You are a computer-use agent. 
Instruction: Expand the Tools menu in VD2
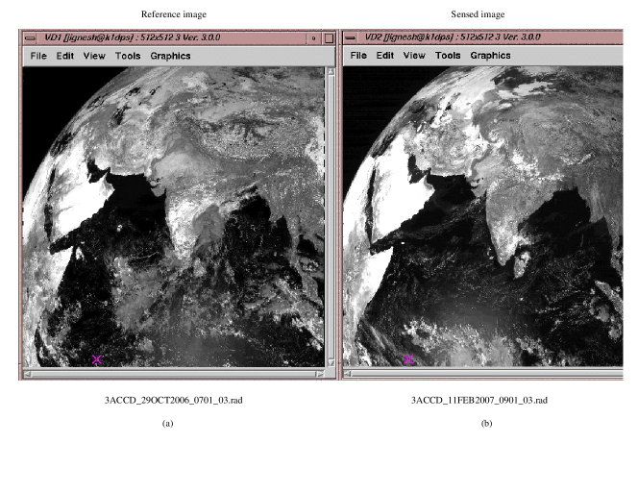[x=448, y=56]
